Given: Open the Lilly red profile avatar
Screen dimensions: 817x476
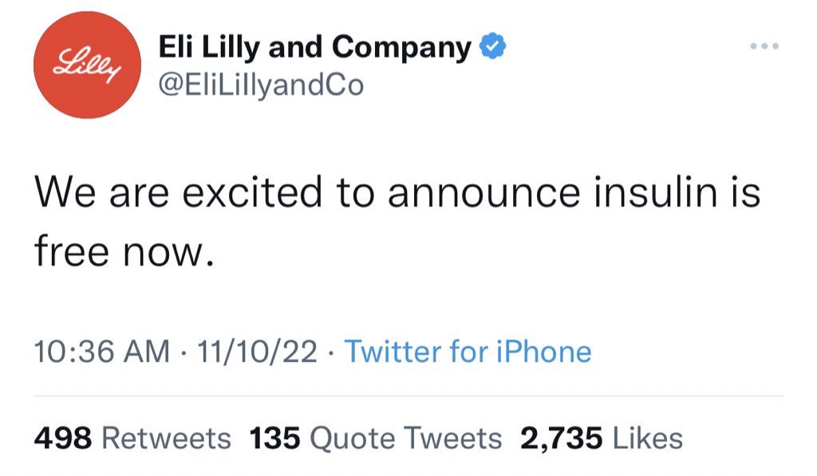Looking at the screenshot, I should point(87,65).
